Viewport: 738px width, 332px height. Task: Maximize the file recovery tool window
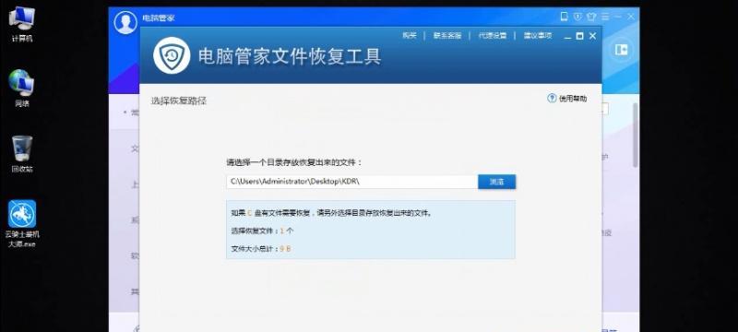click(x=580, y=36)
